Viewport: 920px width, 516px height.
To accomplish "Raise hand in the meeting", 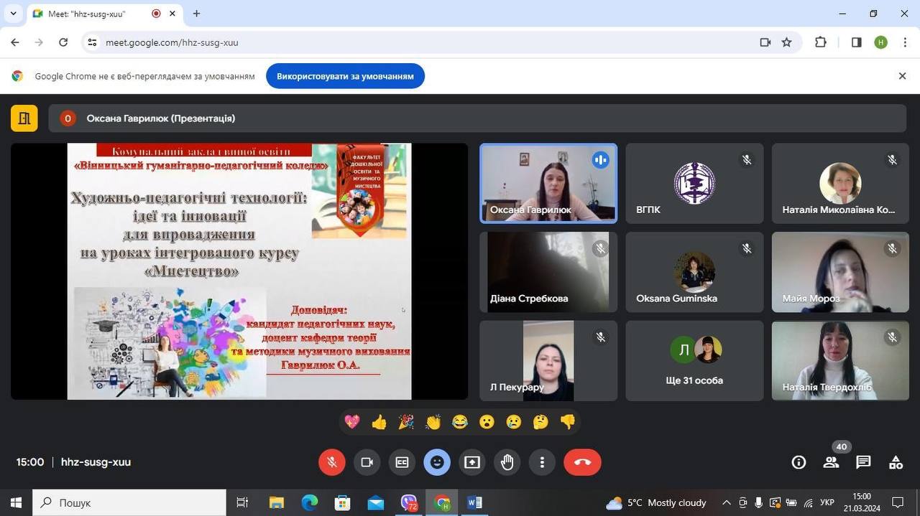I will point(507,462).
